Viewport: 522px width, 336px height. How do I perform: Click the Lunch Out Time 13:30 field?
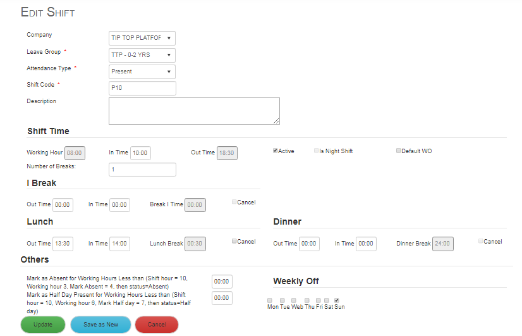[63, 244]
